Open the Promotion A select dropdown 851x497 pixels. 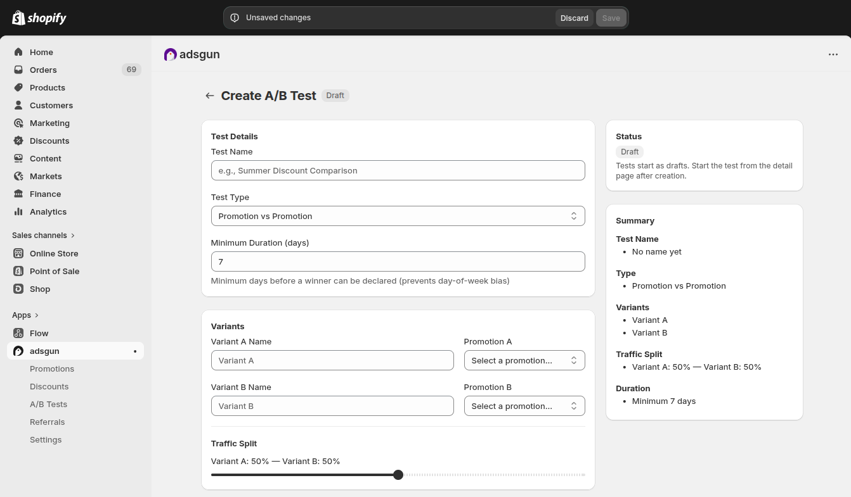pos(524,360)
